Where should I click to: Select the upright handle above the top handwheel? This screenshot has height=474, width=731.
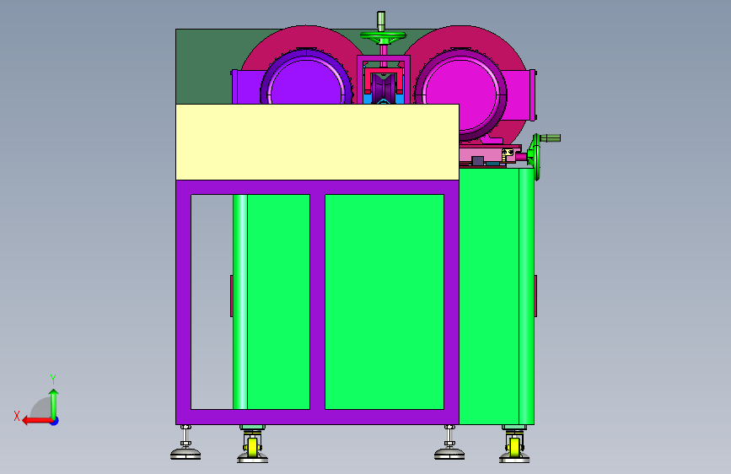point(381,21)
